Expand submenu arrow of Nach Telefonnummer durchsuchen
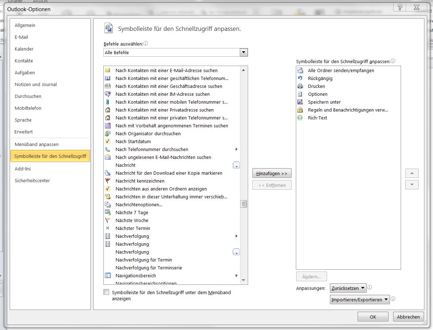 [x=236, y=149]
